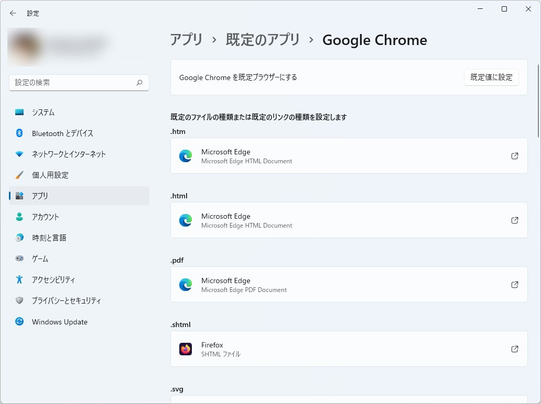Screen dimensions: 541x404
Task: Select the アクセシビリティ sidebar icon
Action: 18,279
